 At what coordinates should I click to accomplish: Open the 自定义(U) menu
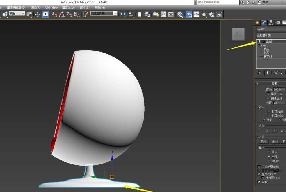(x=68, y=7)
